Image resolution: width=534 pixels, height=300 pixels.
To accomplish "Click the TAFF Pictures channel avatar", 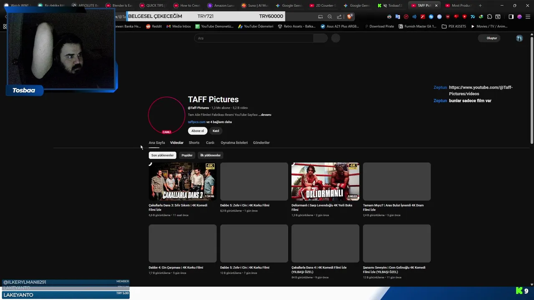I will 166,115.
